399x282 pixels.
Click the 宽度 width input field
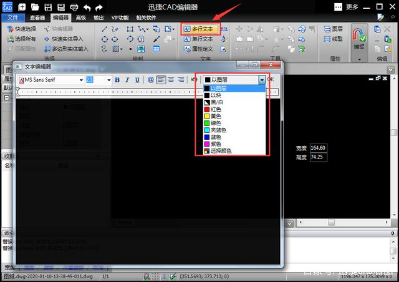coord(319,148)
